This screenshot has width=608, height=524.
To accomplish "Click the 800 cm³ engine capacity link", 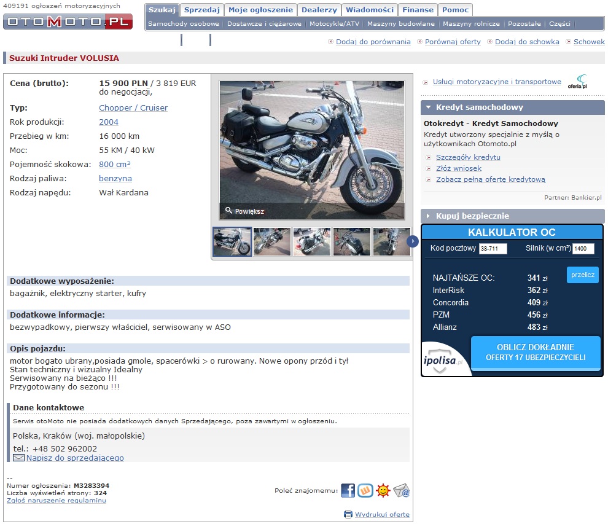I will point(115,164).
